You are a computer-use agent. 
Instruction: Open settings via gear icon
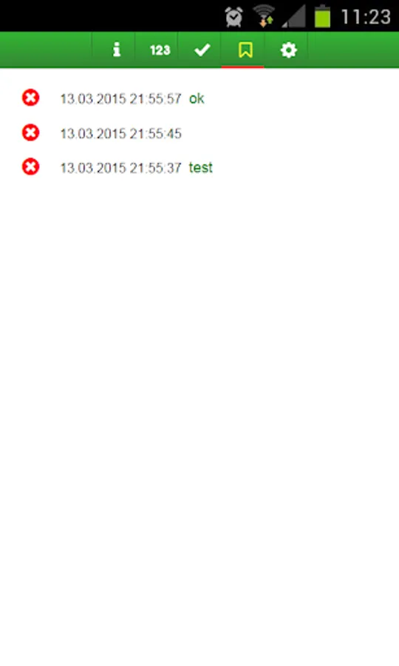point(288,50)
